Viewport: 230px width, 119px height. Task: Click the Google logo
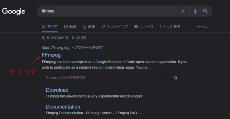point(14,11)
